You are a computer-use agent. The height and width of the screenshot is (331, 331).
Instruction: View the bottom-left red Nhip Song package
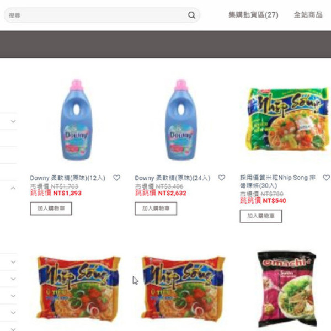click(x=78, y=289)
